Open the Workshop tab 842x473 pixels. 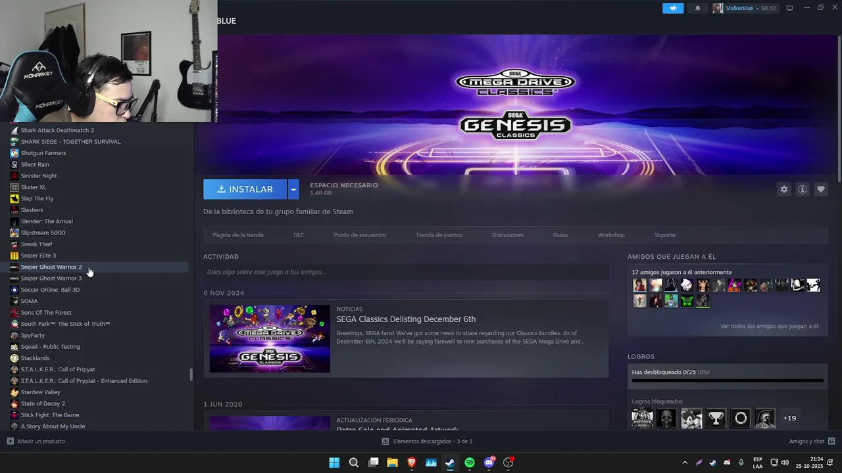click(611, 235)
